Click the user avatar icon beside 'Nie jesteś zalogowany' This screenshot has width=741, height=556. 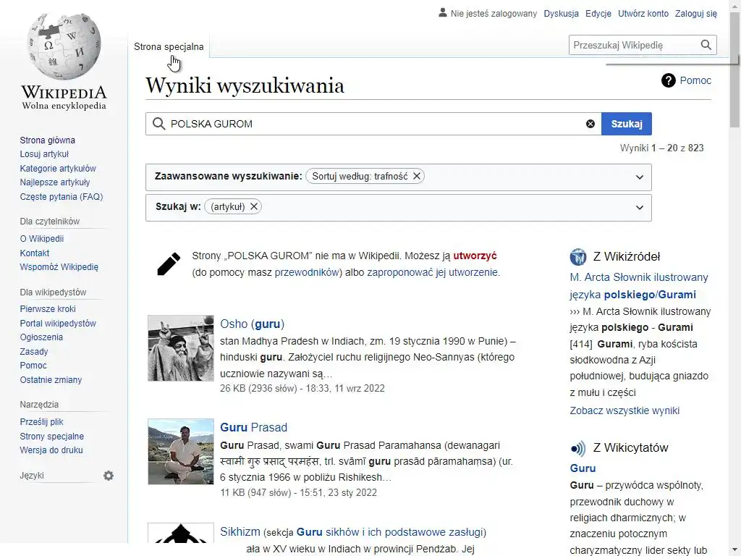pyautogui.click(x=442, y=13)
